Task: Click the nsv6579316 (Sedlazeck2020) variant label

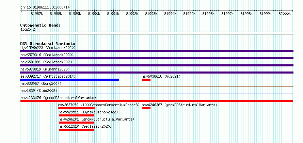Action: pos(47,55)
